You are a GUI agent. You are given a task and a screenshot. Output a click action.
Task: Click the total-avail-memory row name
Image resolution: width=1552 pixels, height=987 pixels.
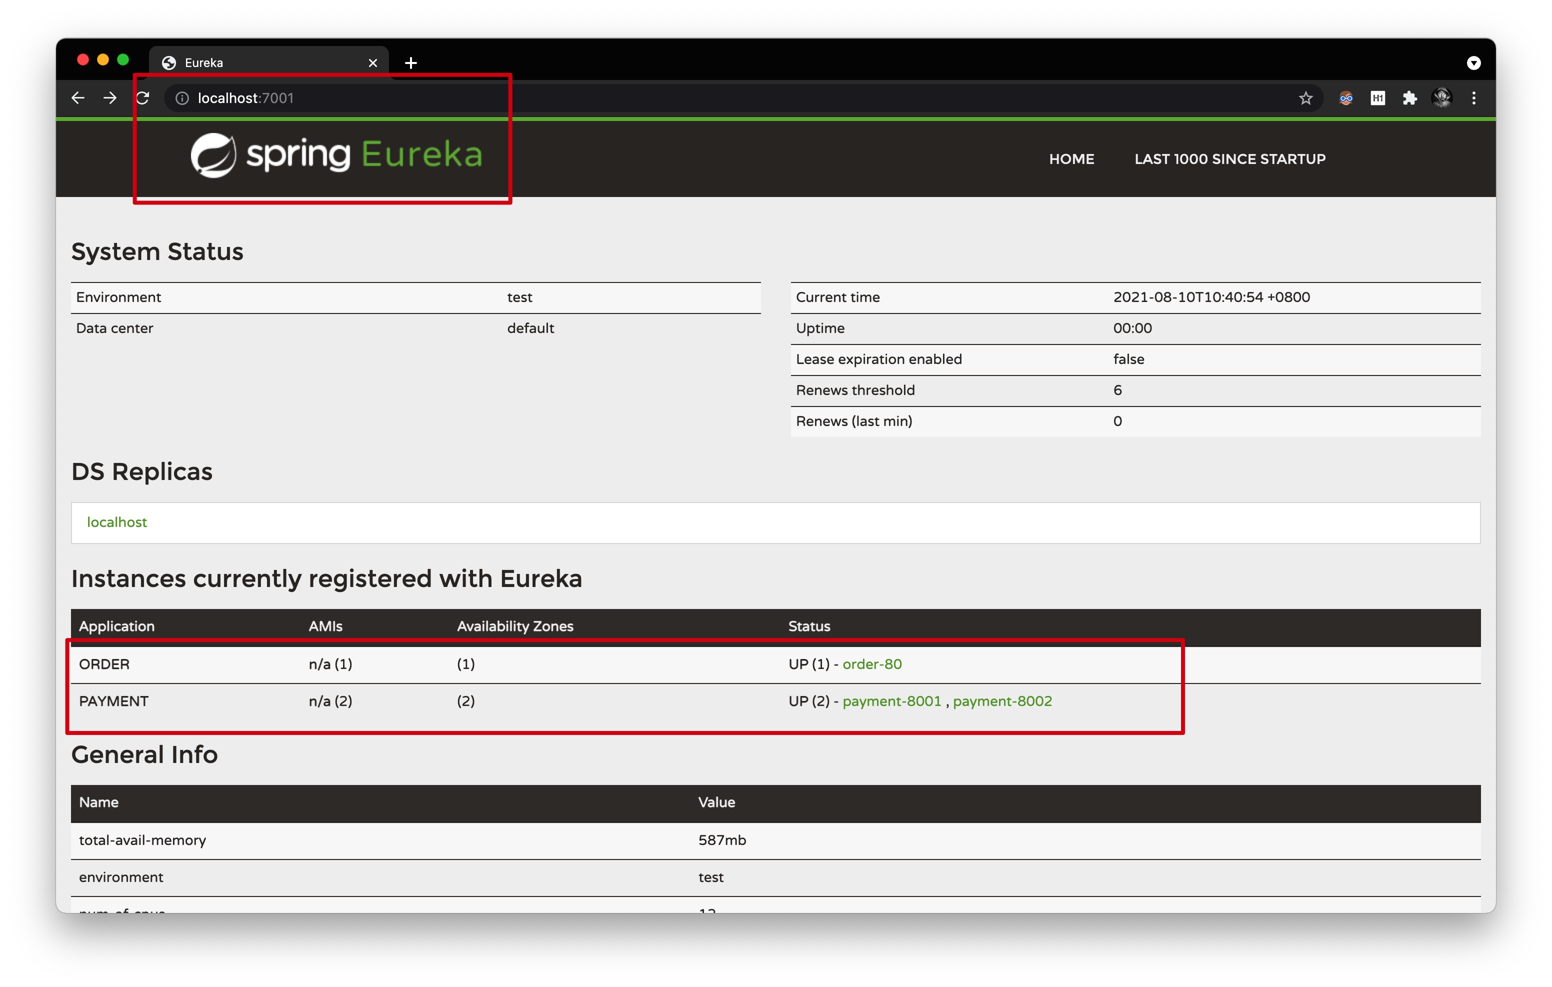142,840
